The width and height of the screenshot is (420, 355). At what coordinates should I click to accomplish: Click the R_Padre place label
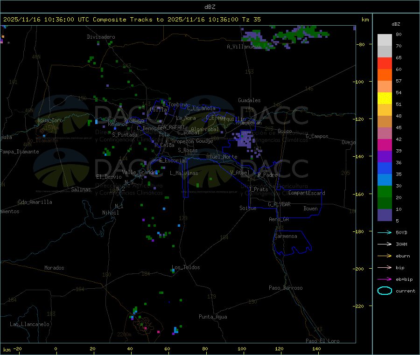[267, 175]
